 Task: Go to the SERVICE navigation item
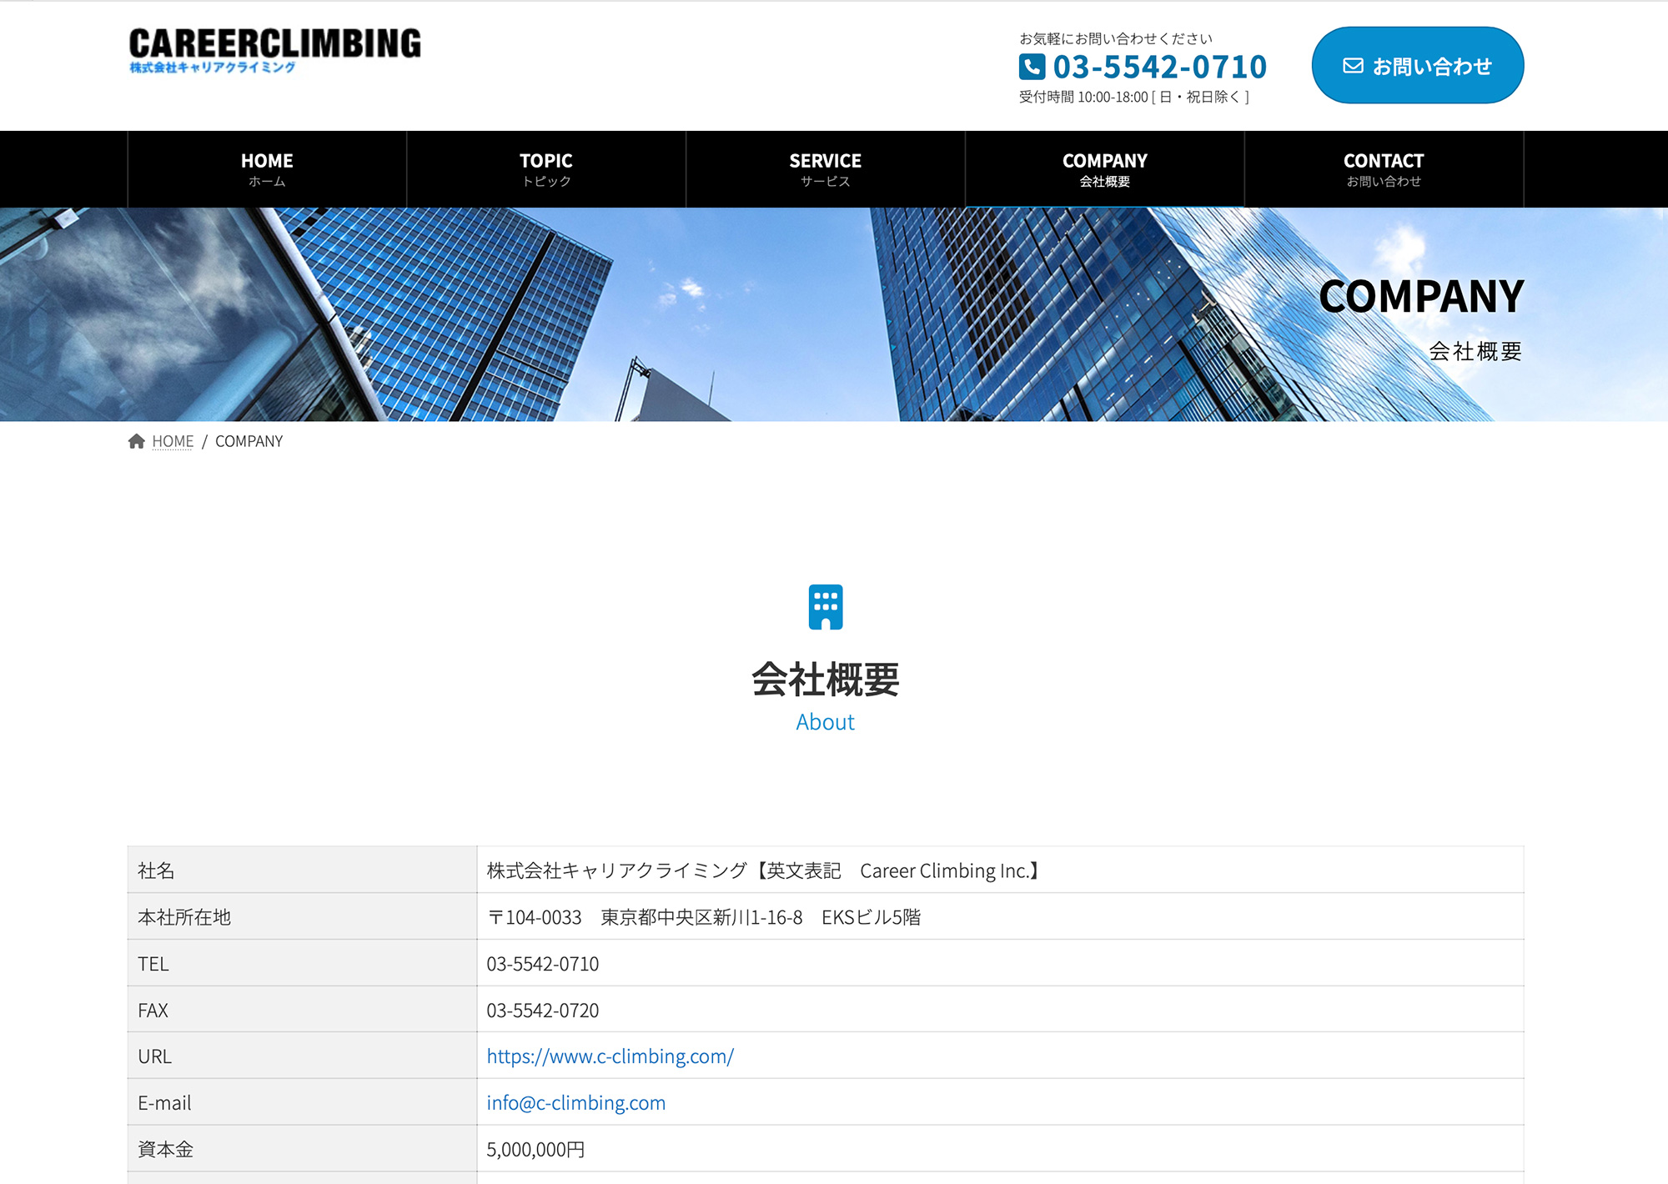click(825, 169)
